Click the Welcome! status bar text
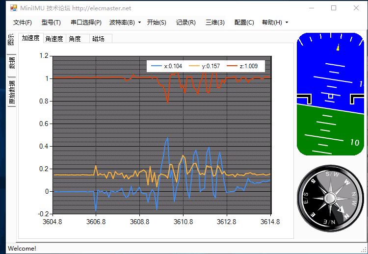The height and width of the screenshot is (254, 368). point(22,249)
